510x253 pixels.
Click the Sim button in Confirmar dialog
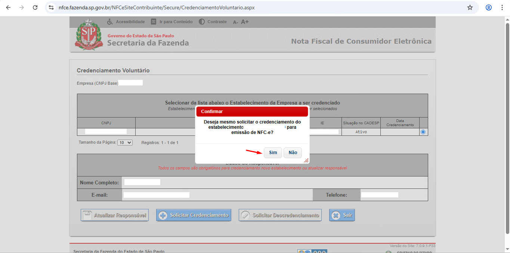pos(273,153)
